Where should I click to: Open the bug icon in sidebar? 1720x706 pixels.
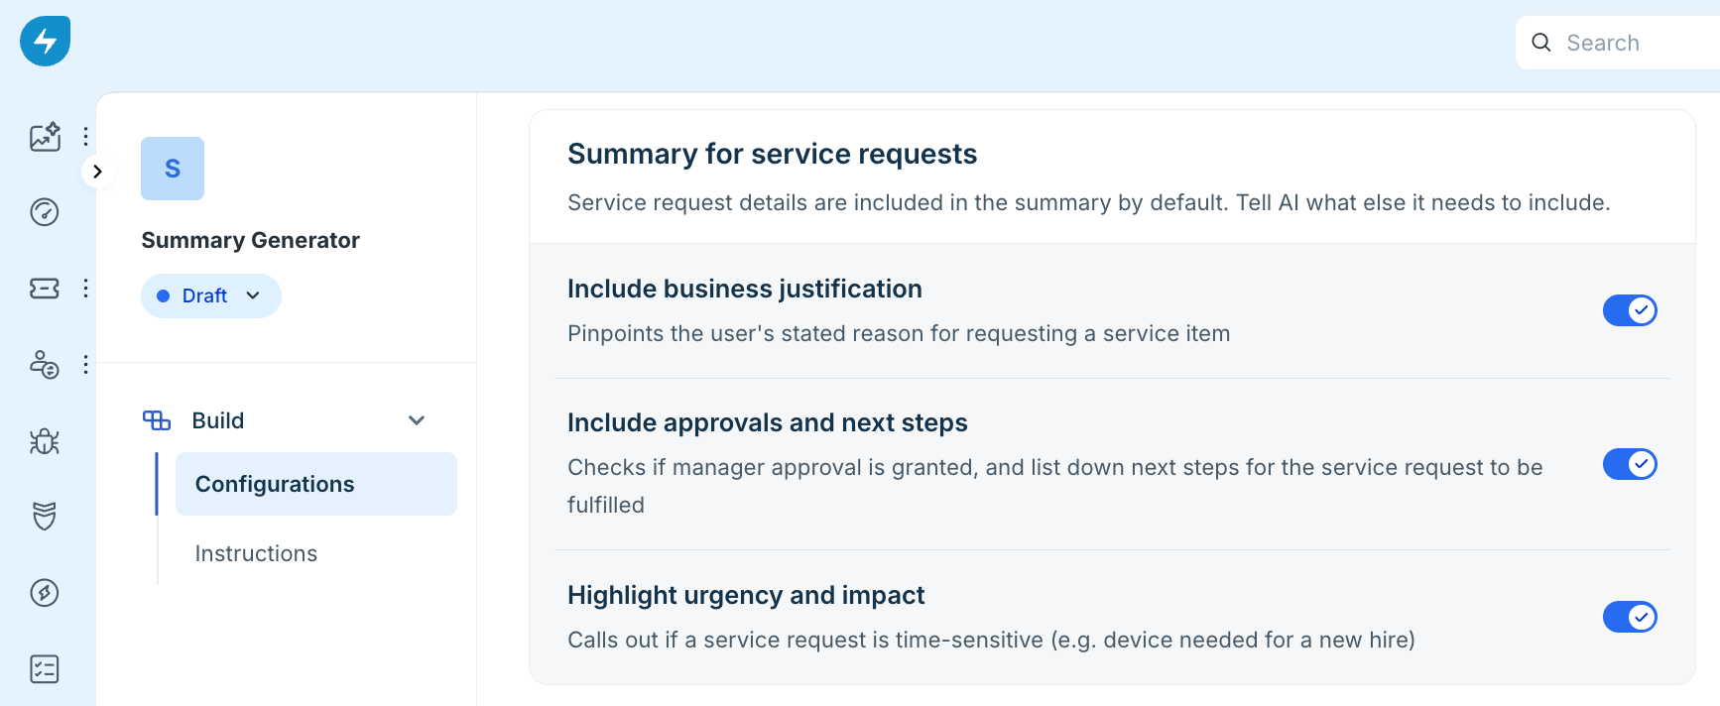45,441
